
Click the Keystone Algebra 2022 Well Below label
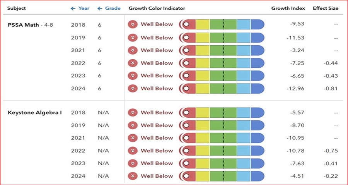[x=157, y=151]
